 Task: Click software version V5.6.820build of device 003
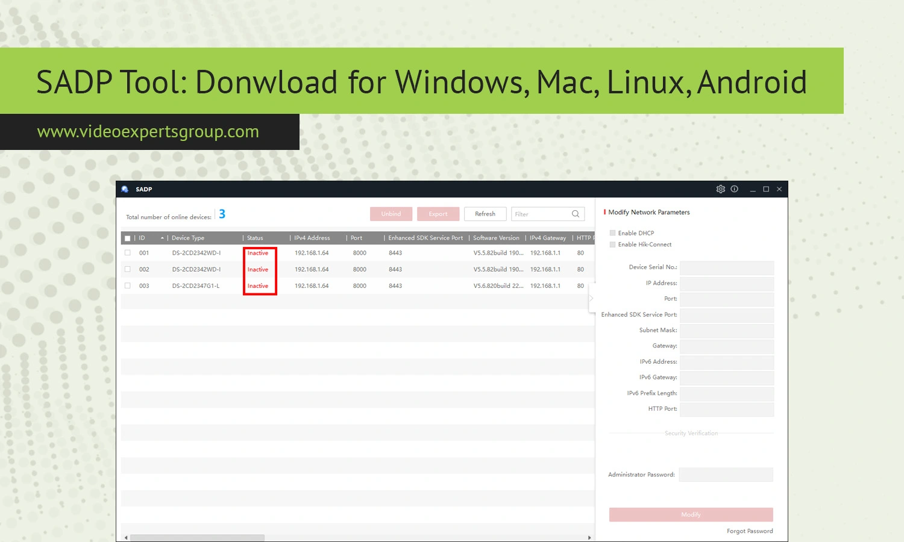(498, 285)
